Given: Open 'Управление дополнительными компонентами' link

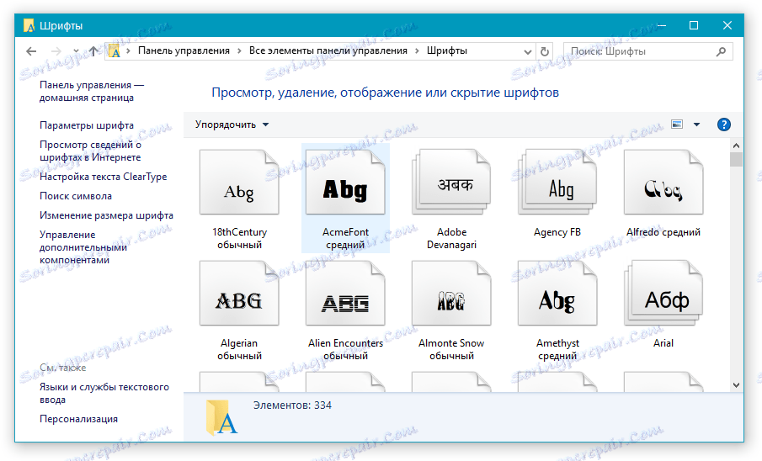Looking at the screenshot, I should (x=83, y=247).
